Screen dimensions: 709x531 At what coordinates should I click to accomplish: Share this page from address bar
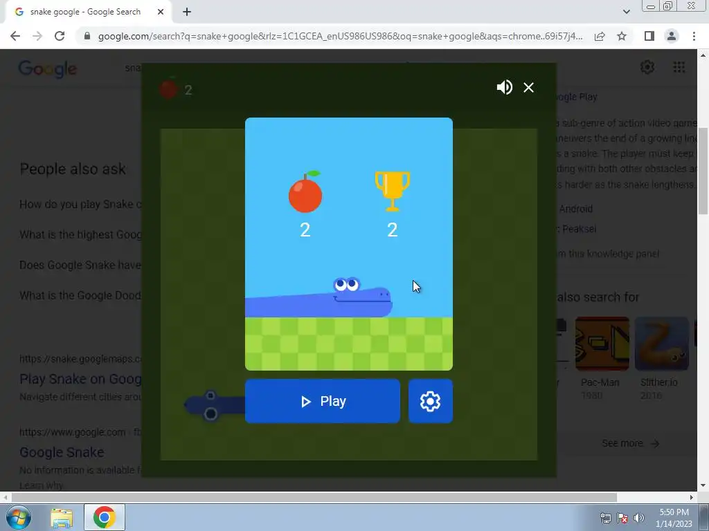point(600,36)
